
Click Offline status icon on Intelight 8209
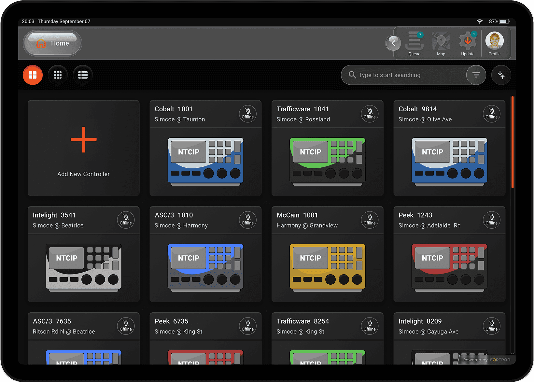tap(491, 326)
